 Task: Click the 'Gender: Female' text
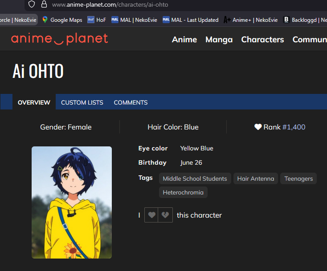click(66, 127)
